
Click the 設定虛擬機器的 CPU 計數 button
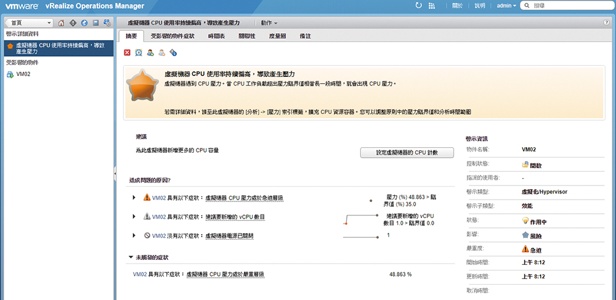(407, 153)
